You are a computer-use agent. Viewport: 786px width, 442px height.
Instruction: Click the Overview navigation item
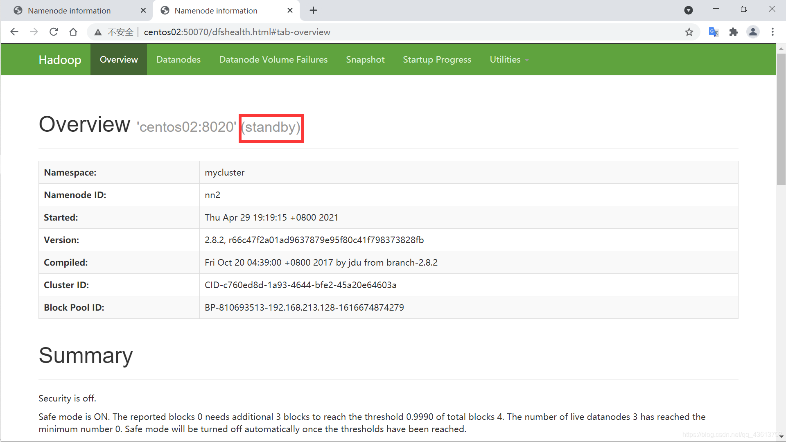tap(119, 59)
